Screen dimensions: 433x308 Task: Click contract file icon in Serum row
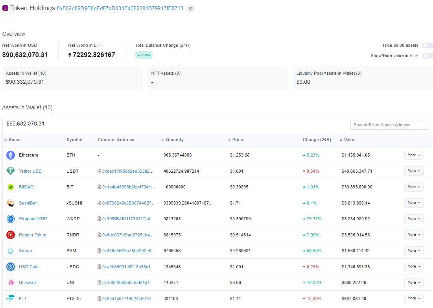point(99,251)
